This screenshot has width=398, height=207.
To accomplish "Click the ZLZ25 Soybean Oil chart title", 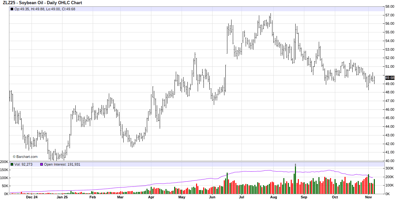I will click(x=43, y=3).
